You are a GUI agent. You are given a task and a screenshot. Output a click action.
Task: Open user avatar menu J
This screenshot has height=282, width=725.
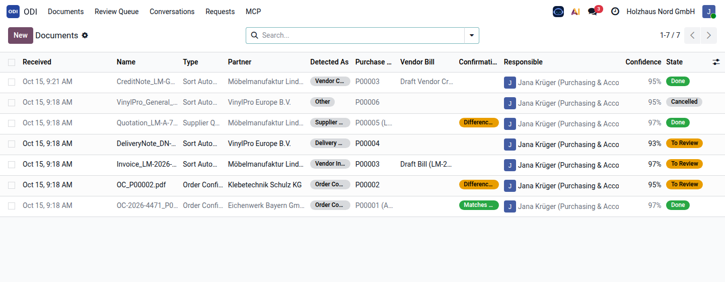click(709, 12)
